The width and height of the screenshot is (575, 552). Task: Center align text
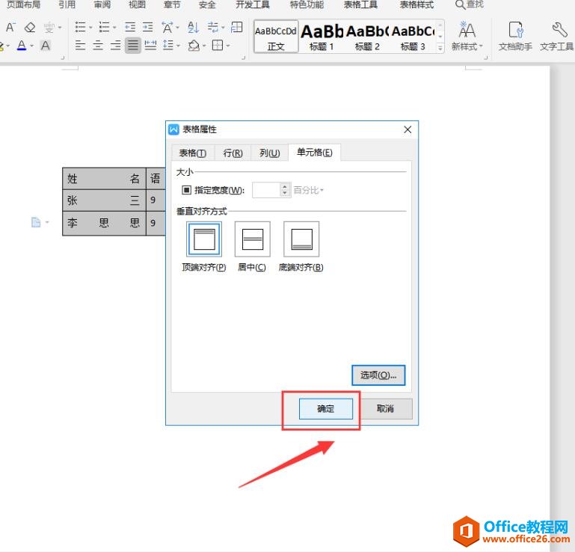tap(98, 46)
